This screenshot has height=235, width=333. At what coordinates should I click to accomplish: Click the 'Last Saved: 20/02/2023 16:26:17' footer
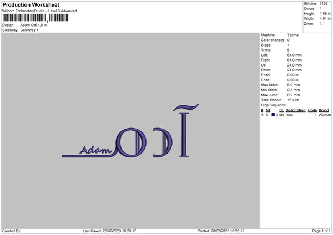[x=109, y=231]
